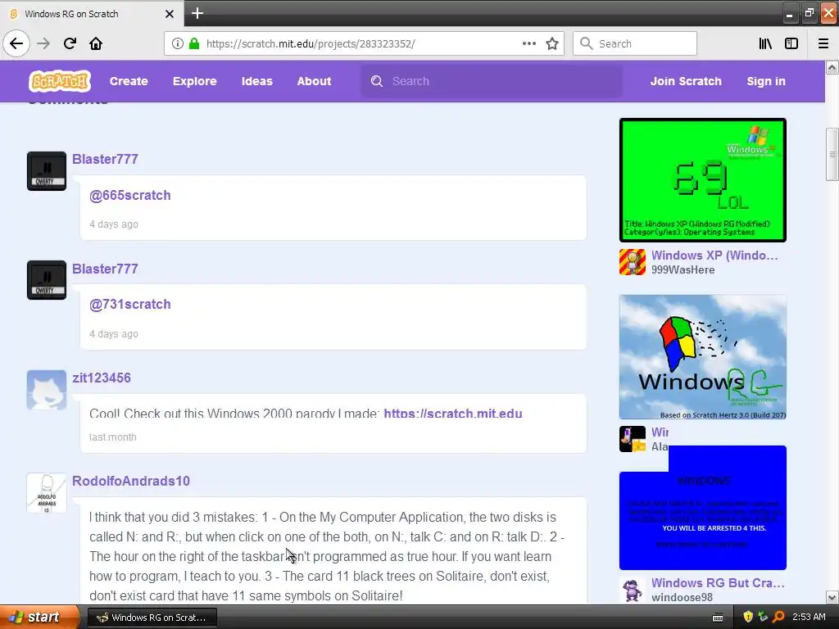Click the orange magnifier tray icon
839x629 pixels.
point(778,618)
